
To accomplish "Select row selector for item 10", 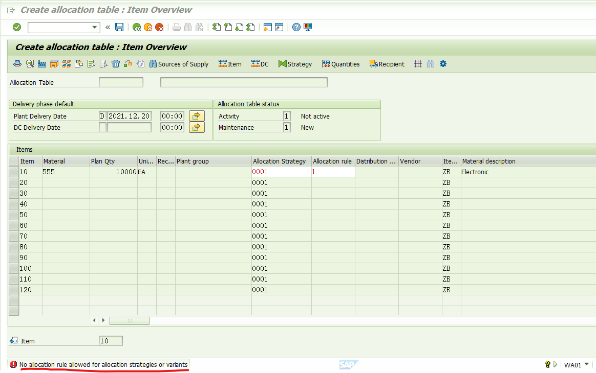I will point(14,172).
